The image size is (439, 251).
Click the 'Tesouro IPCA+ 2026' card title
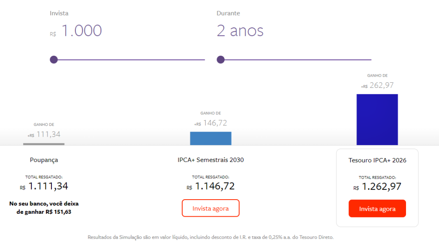(x=377, y=160)
